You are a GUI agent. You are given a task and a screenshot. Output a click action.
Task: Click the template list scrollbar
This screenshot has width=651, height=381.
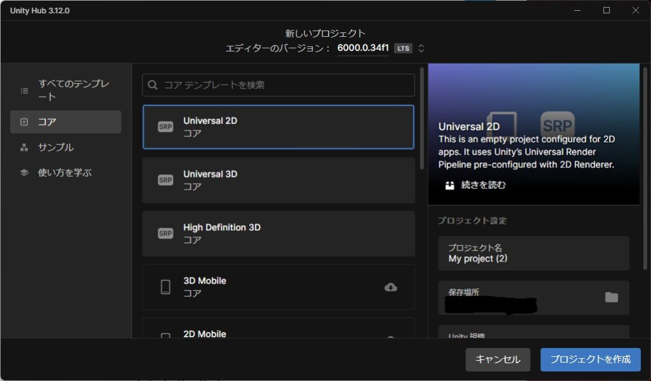(x=422, y=118)
